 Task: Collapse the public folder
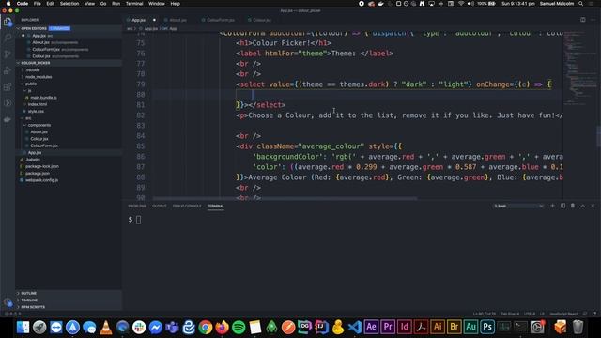[x=31, y=84]
